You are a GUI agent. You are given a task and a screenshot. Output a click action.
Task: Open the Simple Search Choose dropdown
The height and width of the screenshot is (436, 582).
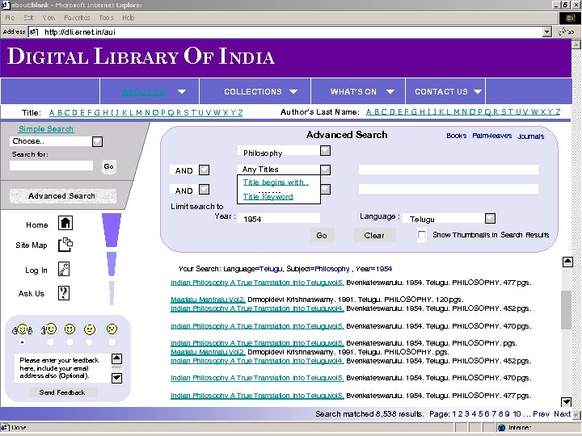click(98, 141)
